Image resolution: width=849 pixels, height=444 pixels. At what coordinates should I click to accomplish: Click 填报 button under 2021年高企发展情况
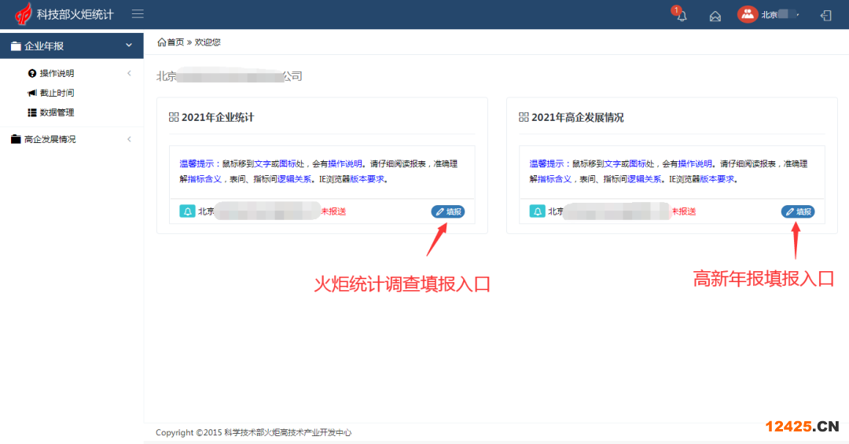click(797, 211)
